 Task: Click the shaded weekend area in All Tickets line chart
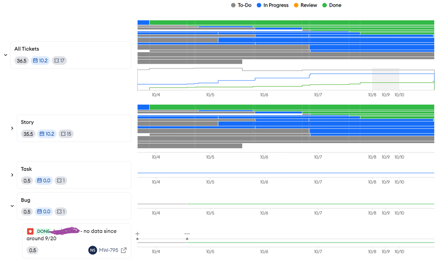[x=385, y=79]
